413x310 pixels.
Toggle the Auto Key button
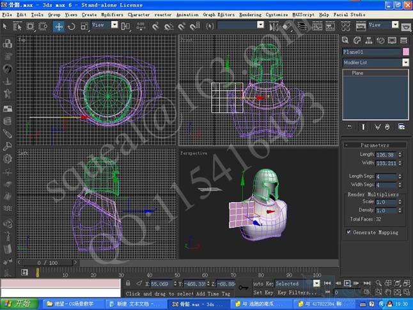tap(263, 283)
